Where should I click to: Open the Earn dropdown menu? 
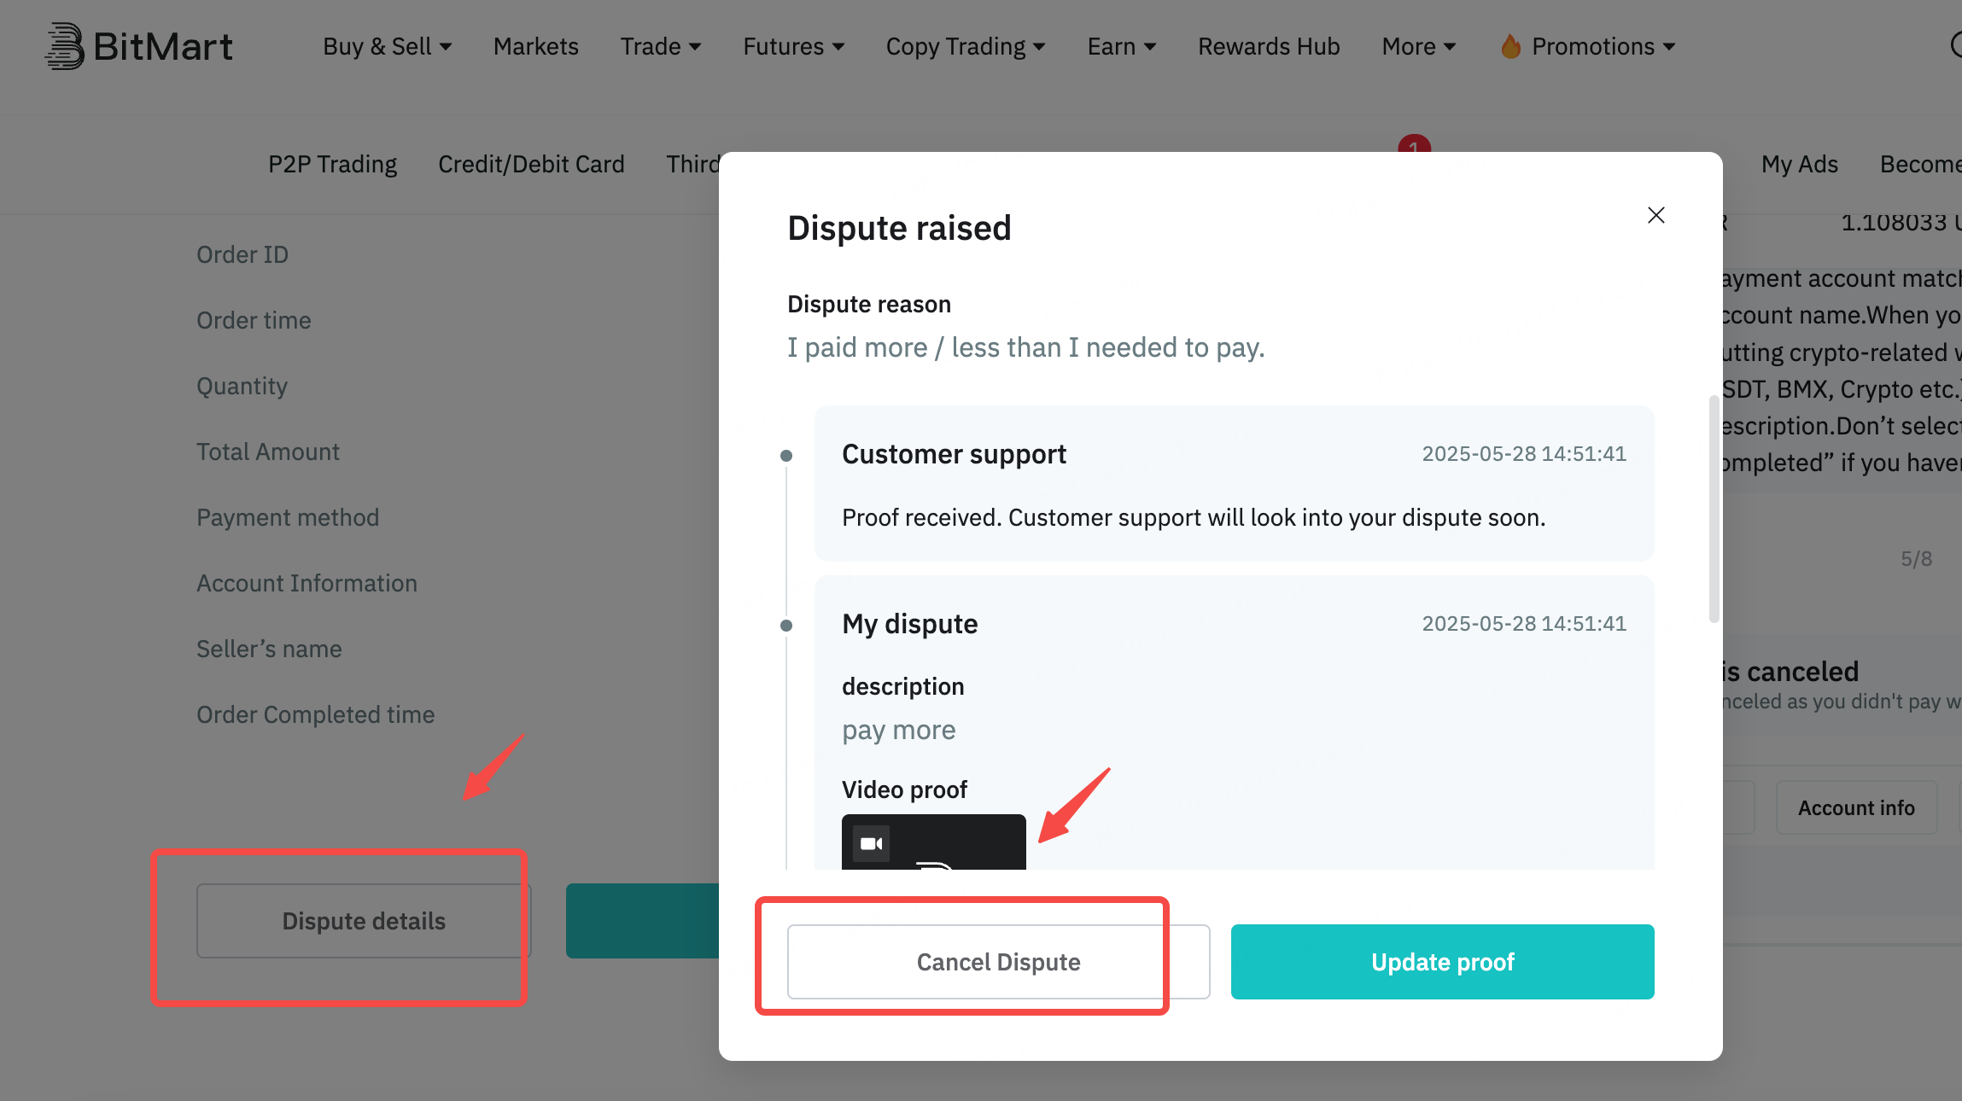pos(1121,46)
